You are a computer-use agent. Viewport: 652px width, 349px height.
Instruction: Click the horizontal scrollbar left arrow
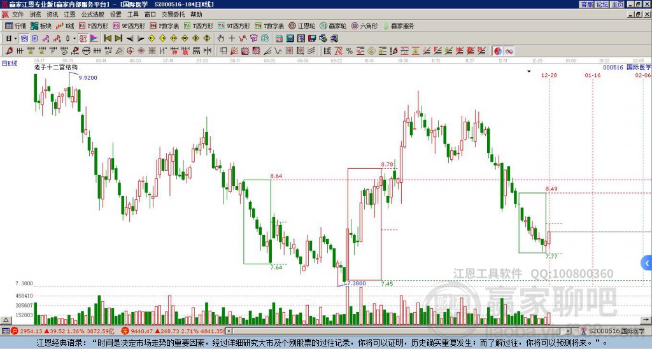229,331
